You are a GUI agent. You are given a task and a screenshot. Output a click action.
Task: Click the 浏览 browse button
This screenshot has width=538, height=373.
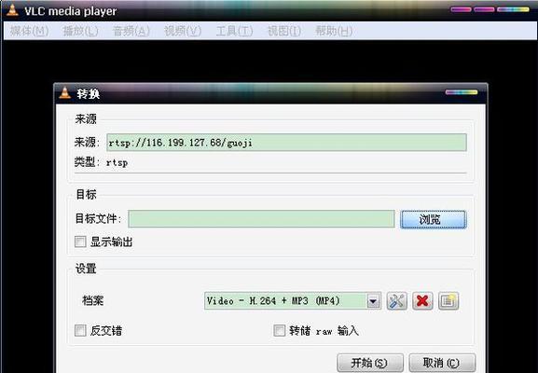pos(434,219)
